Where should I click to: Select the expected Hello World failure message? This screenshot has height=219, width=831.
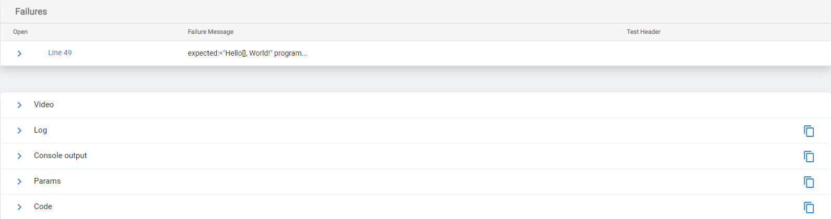point(247,53)
